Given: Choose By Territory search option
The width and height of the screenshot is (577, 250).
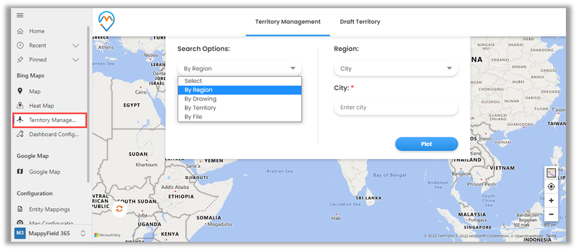Looking at the screenshot, I should [x=200, y=108].
